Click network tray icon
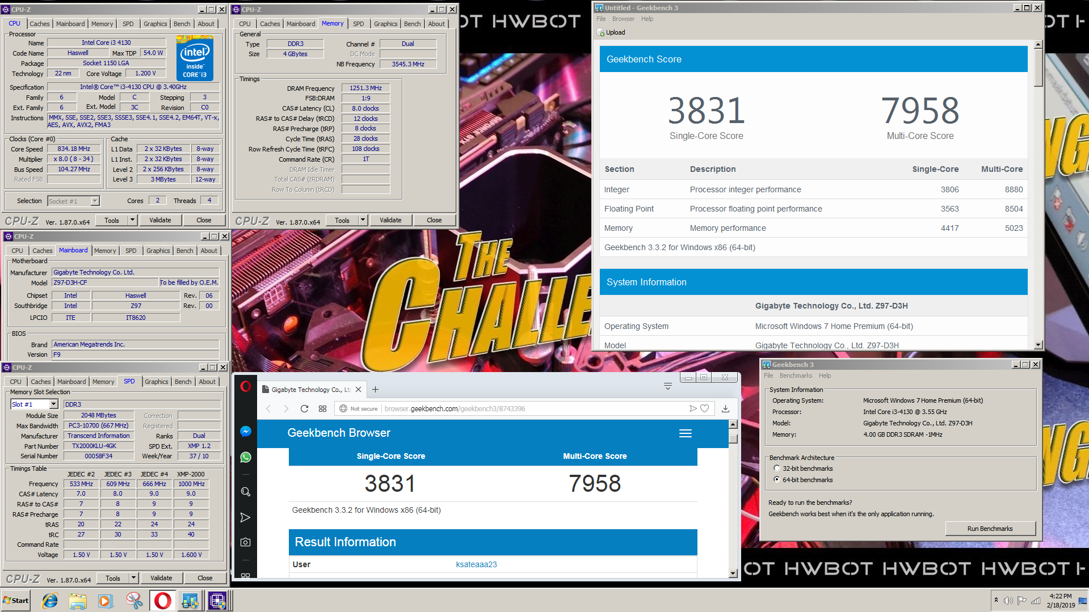The width and height of the screenshot is (1089, 612). pos(1036,601)
